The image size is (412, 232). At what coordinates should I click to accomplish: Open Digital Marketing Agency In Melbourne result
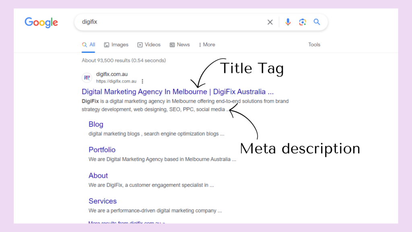pyautogui.click(x=177, y=92)
